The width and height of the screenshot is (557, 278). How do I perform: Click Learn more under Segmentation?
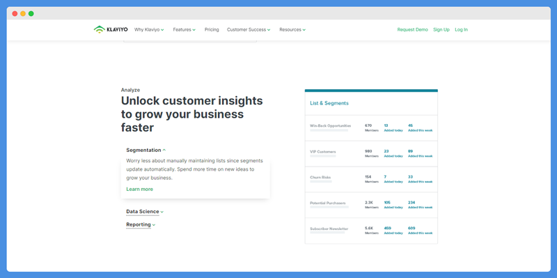pos(140,189)
